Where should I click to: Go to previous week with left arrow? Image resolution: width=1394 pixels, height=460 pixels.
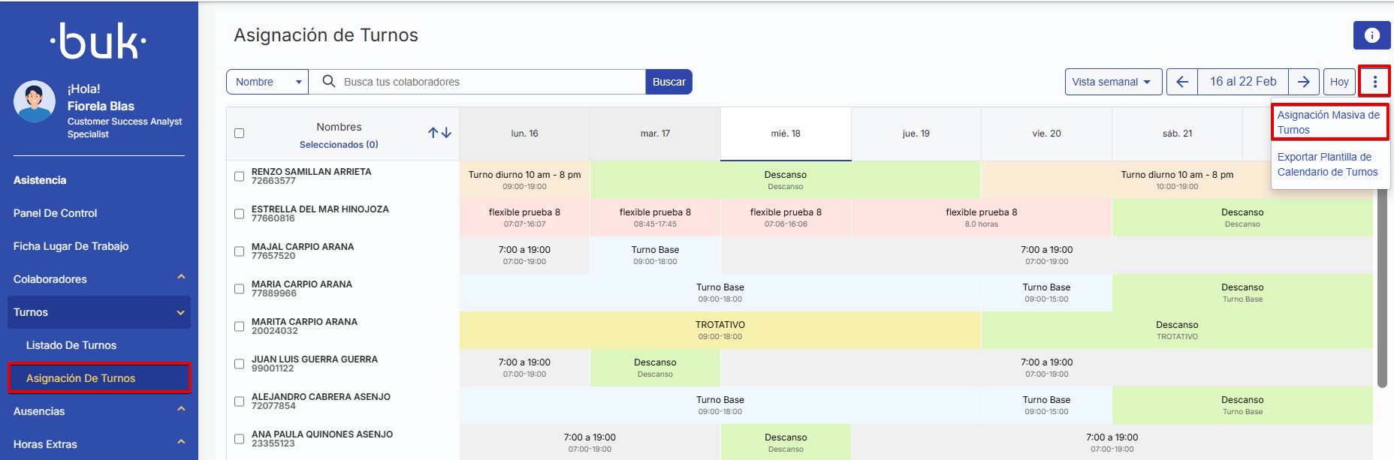coord(1182,82)
